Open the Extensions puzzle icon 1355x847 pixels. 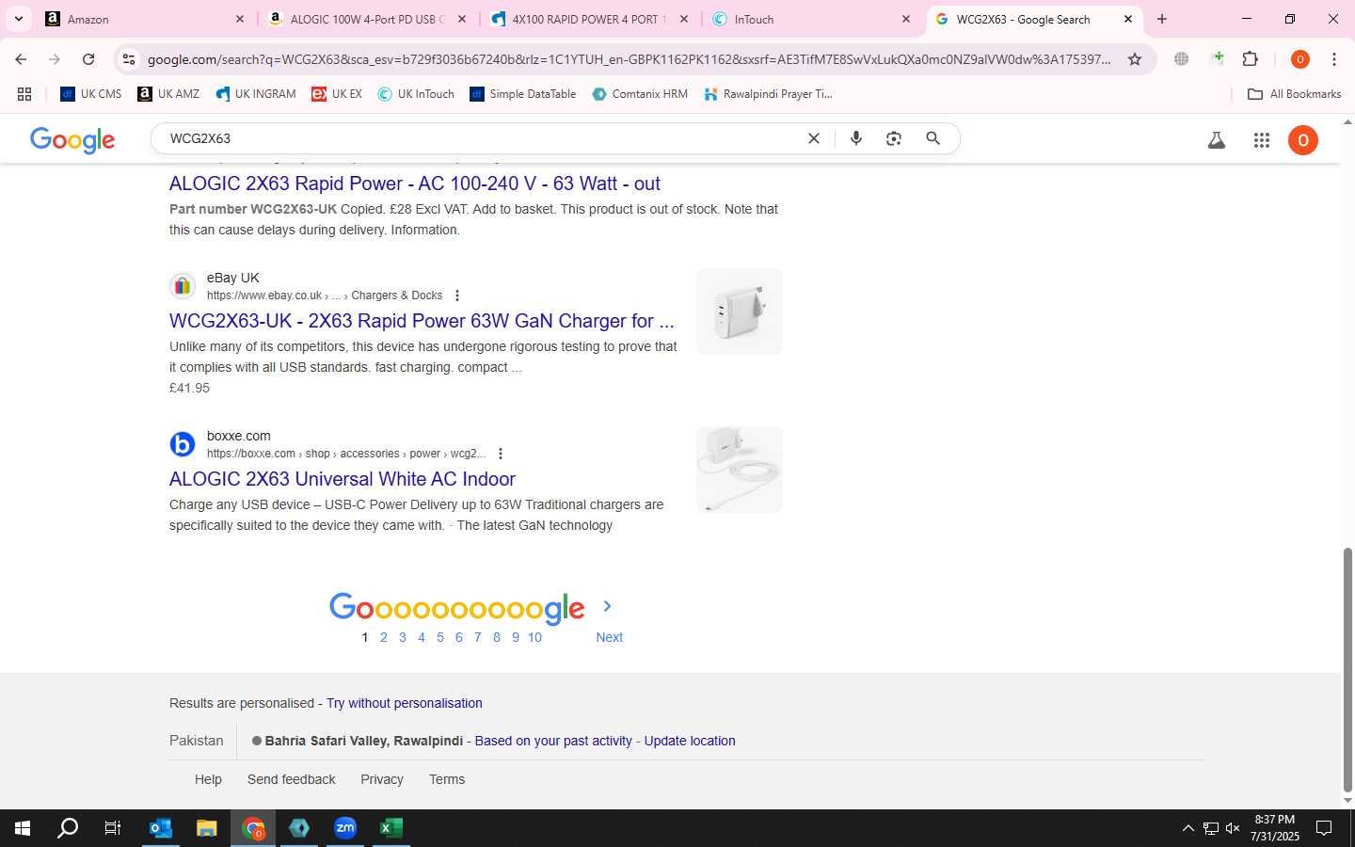(x=1250, y=59)
